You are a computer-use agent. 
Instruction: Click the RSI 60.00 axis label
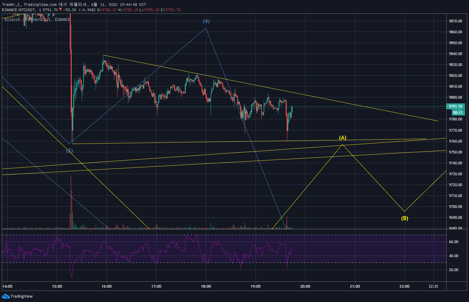(453, 242)
